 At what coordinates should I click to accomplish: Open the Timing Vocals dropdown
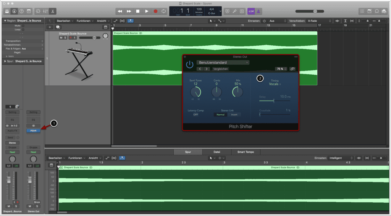tap(275, 84)
